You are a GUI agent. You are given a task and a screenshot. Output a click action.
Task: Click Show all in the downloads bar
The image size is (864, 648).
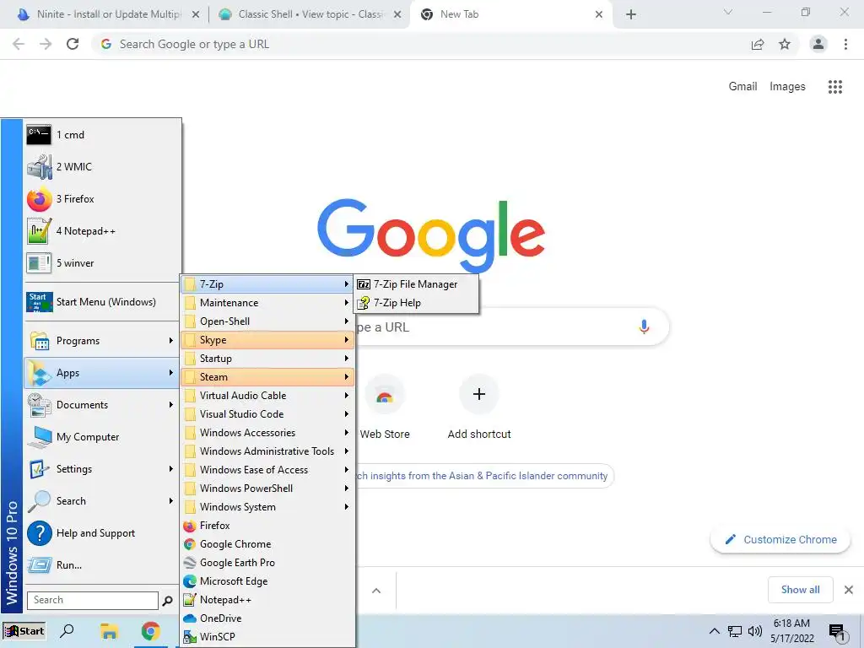tap(800, 590)
